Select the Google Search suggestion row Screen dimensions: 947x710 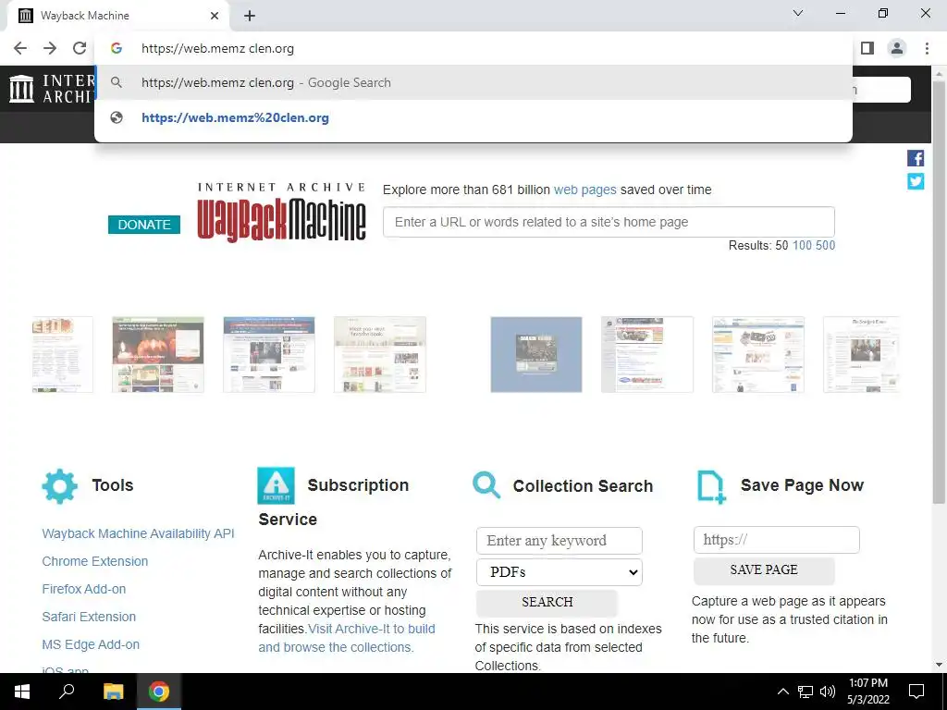click(x=473, y=82)
